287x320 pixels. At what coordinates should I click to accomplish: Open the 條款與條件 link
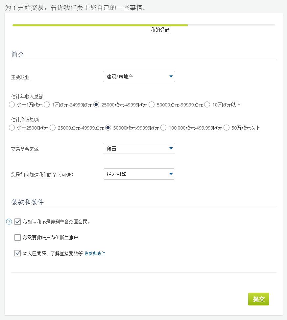coord(95,253)
